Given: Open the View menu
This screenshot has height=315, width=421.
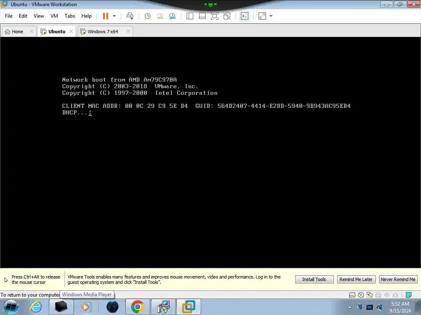Looking at the screenshot, I should click(x=39, y=16).
